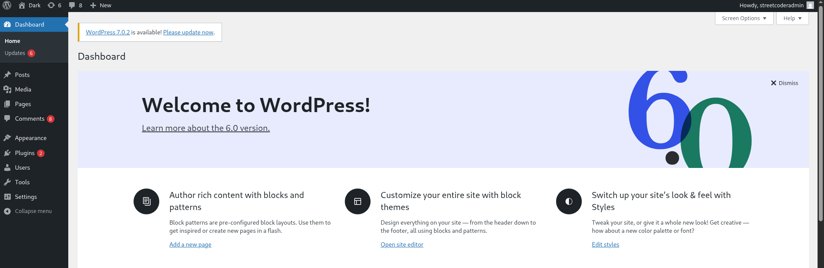Open the Tools menu label
The height and width of the screenshot is (268, 824).
pyautogui.click(x=22, y=182)
